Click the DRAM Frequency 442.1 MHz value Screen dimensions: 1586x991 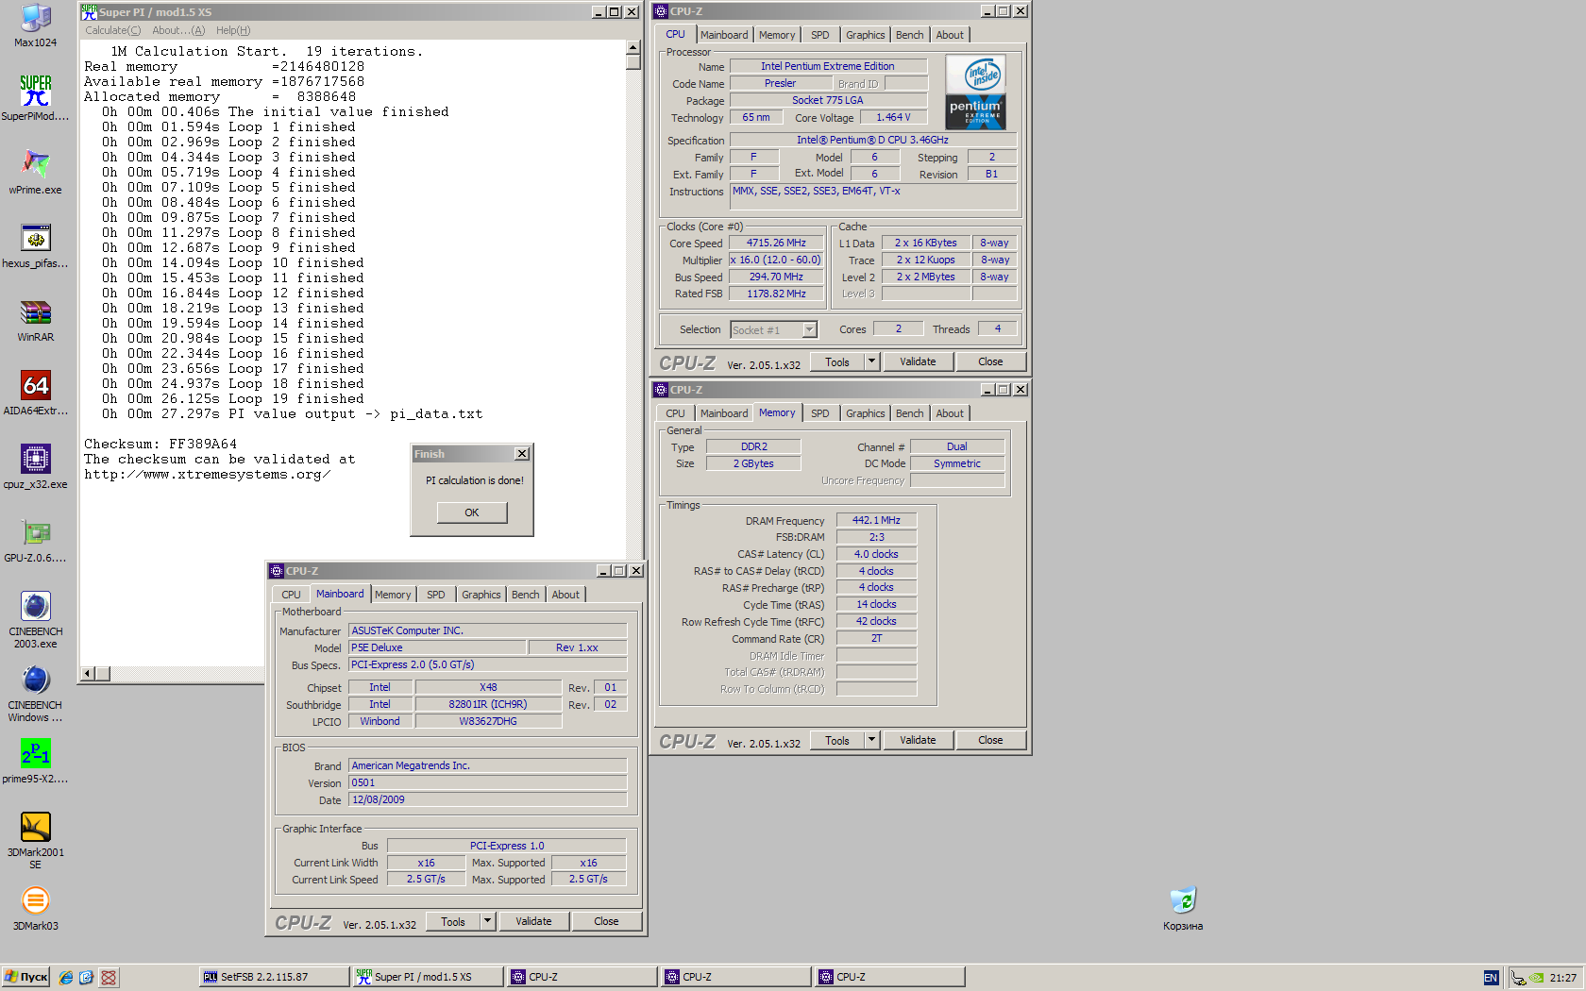click(876, 520)
